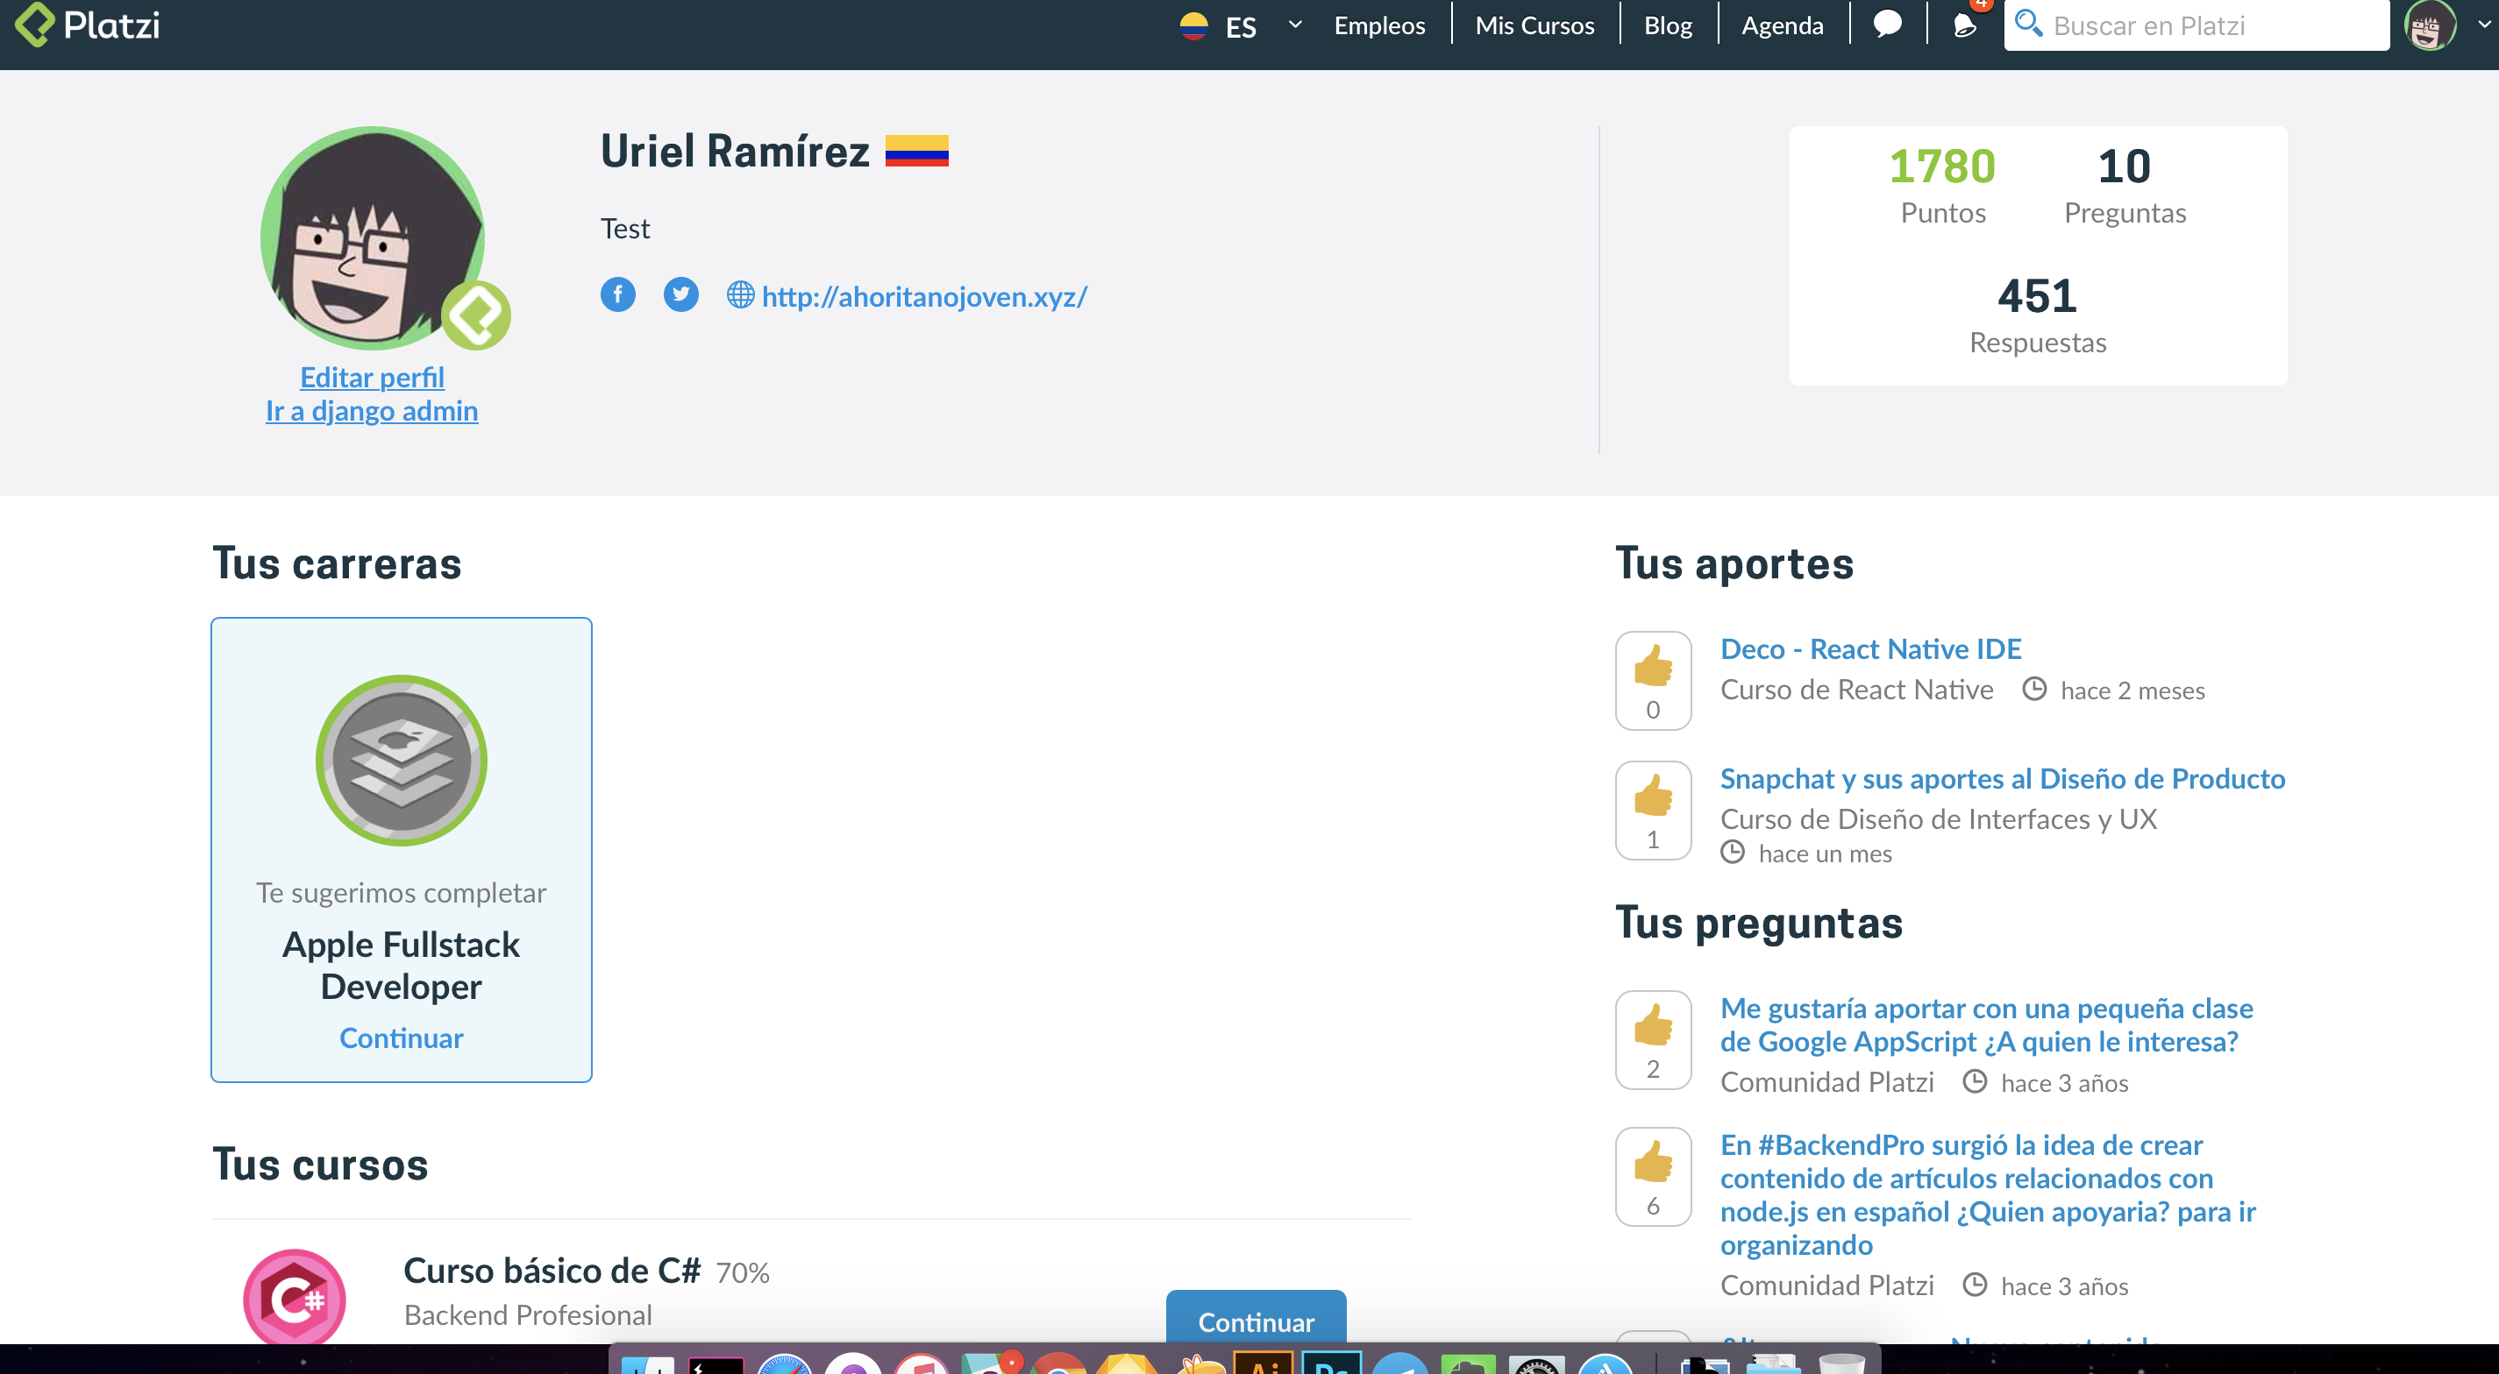Open Safari from the dock
Viewport: 2499px width, 1374px height.
pyautogui.click(x=784, y=1363)
